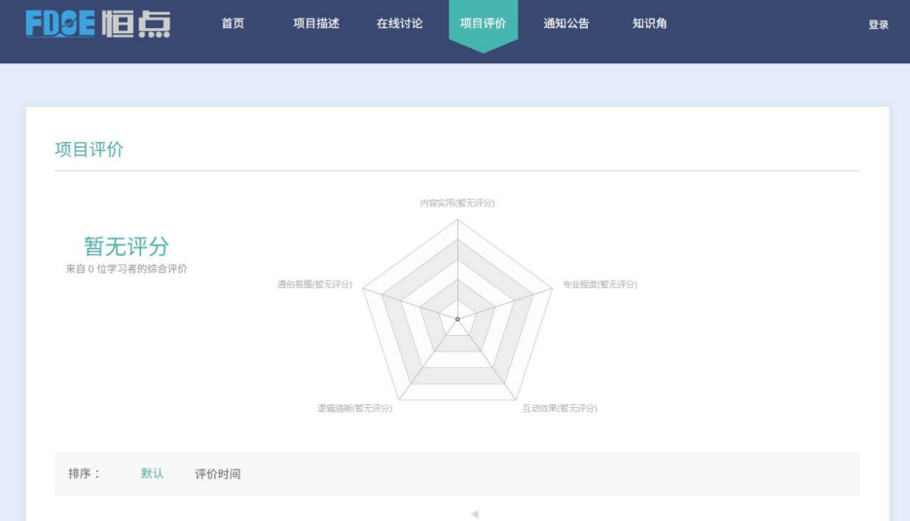Open the 在线讨论 nav tab
The image size is (910, 521).
point(399,23)
